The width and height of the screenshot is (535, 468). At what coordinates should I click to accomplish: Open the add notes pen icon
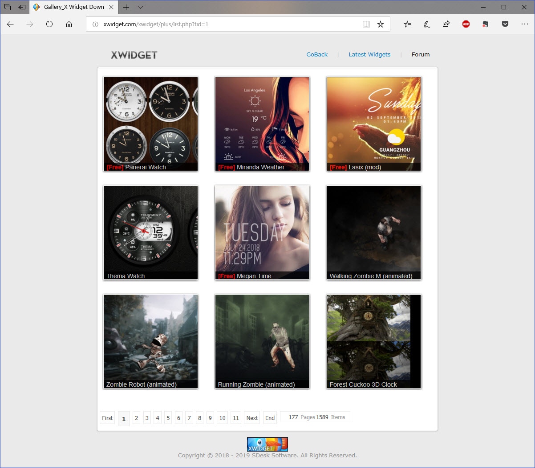pos(426,24)
